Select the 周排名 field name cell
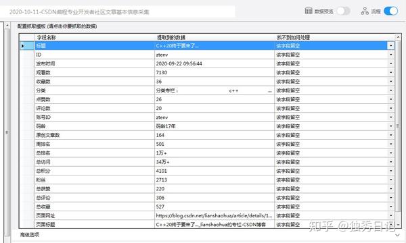This screenshot has height=243, width=406. tap(95, 144)
